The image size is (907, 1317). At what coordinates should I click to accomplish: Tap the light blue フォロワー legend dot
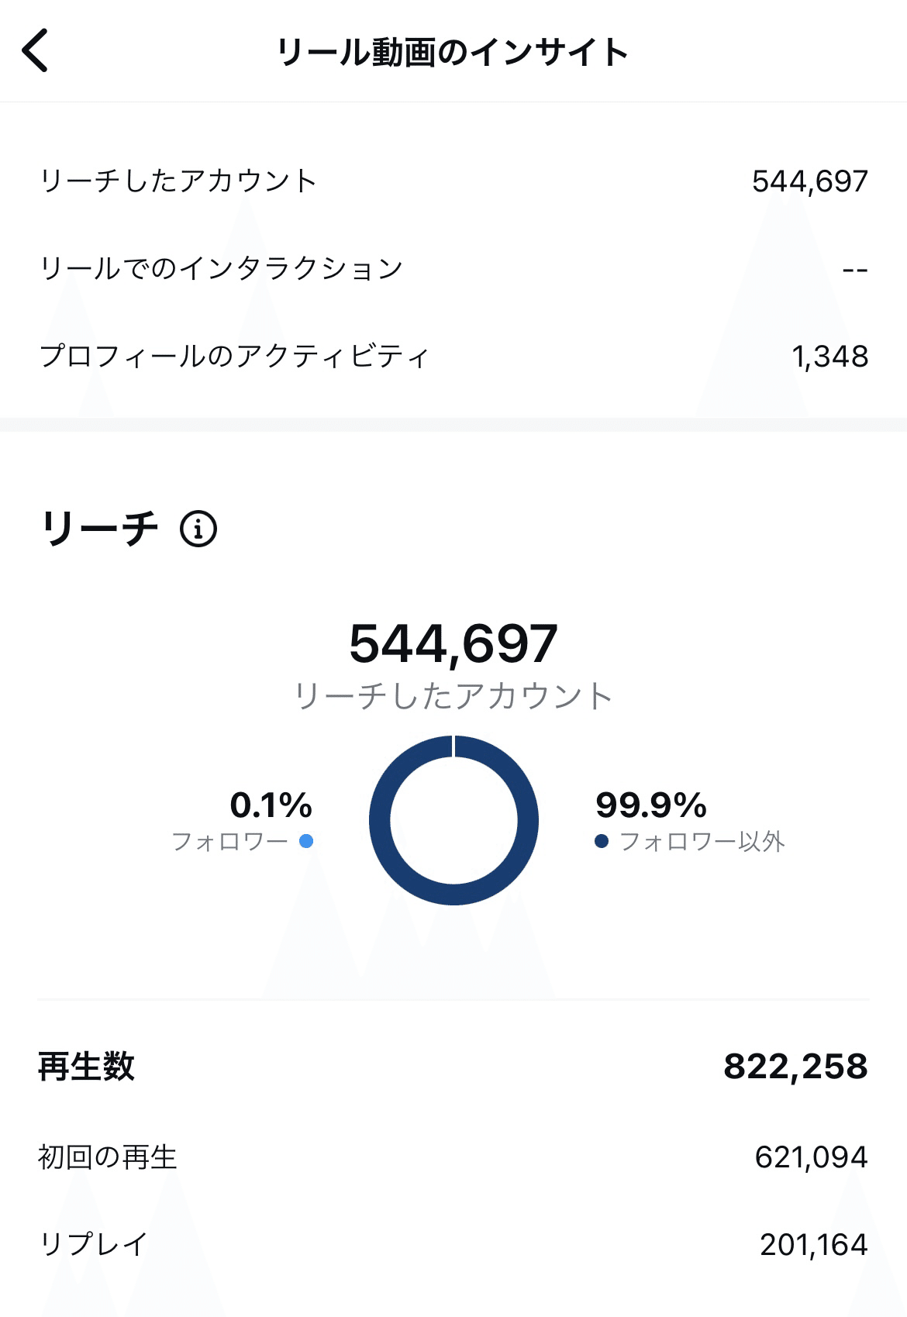tap(306, 841)
